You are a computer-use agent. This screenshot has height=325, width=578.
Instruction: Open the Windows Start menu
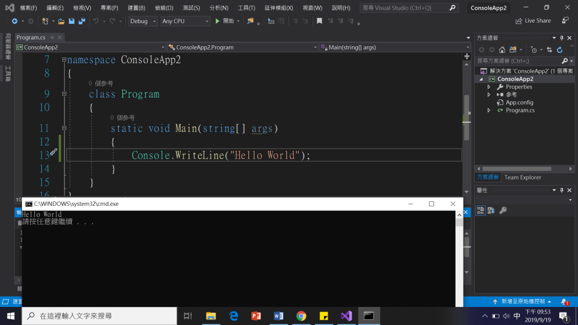pos(11,316)
